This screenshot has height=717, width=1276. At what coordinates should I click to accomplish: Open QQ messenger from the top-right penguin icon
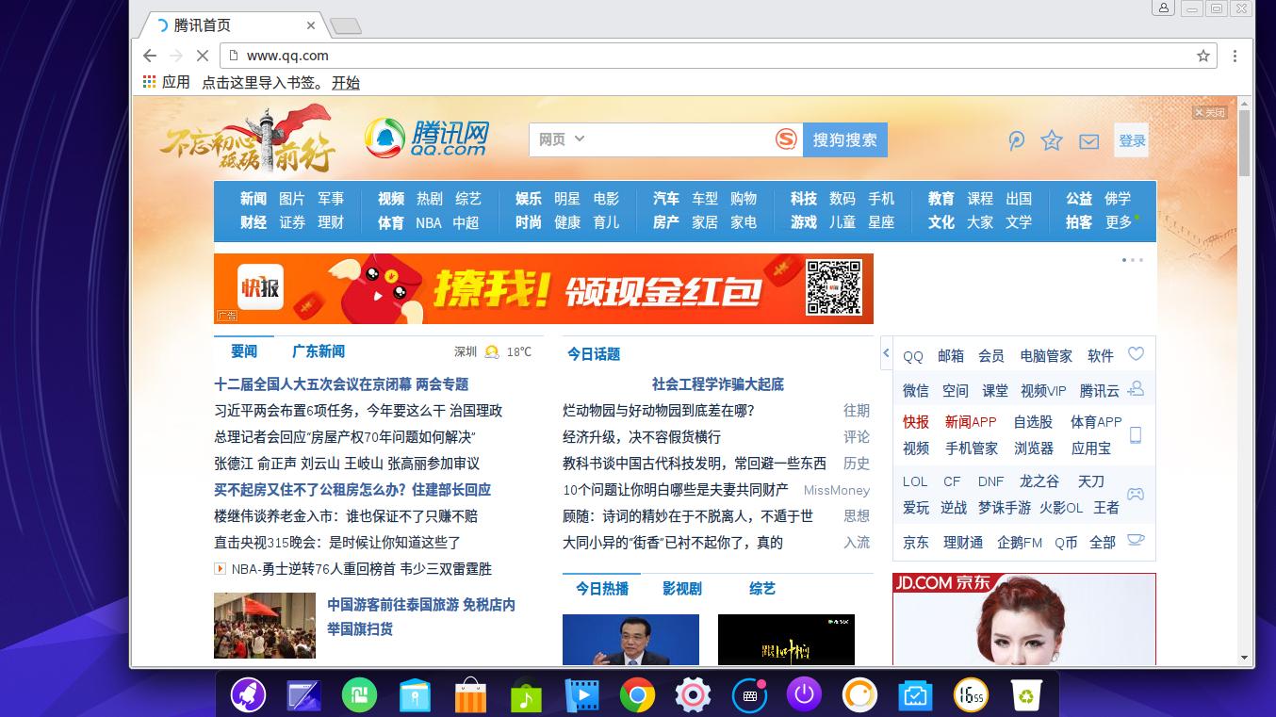coord(1016,140)
